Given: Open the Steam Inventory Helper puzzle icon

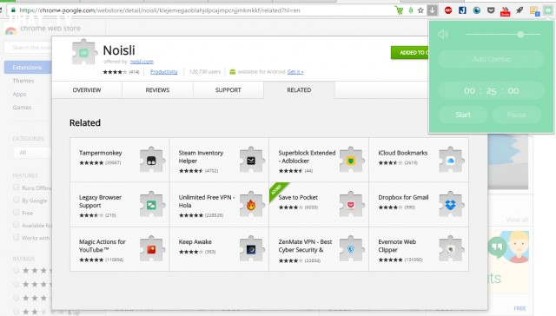Looking at the screenshot, I should 251,160.
